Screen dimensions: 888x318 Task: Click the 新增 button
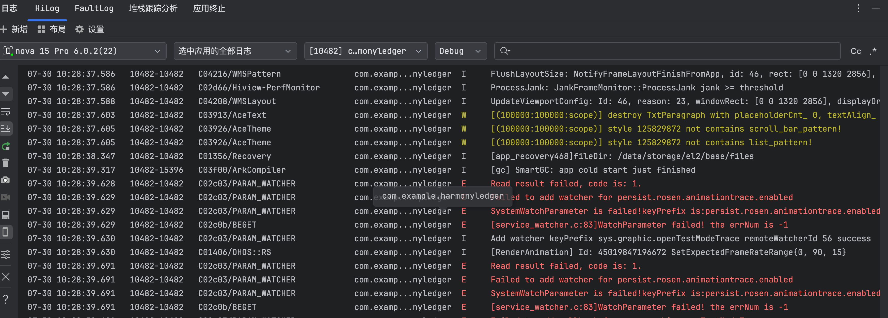(20, 29)
